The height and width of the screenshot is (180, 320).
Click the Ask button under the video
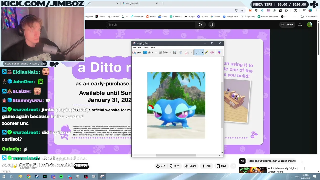[x=206, y=166]
